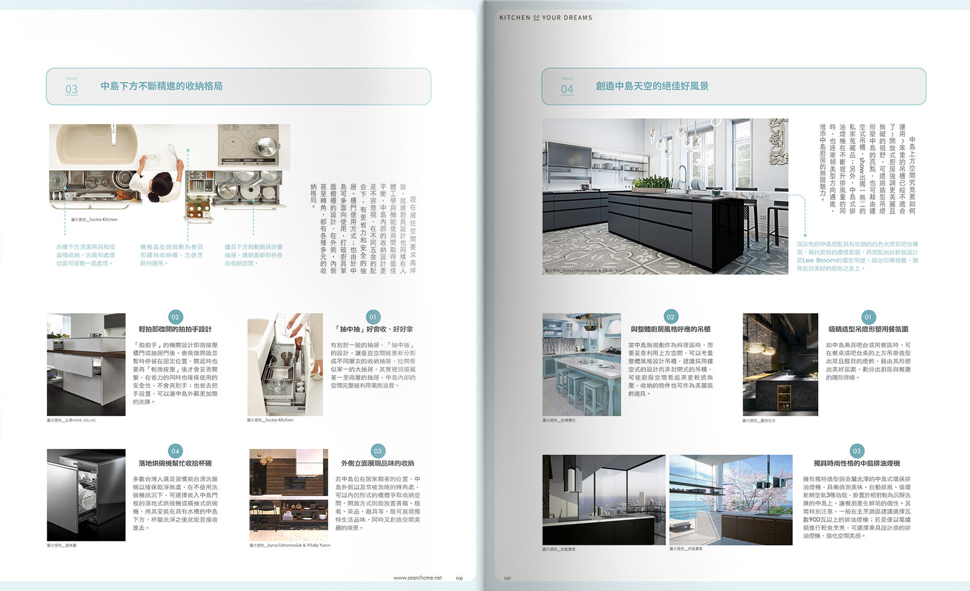Screen dimensions: 970x591
Task: Click the circled 02 marker for 吊櫃 tip
Action: 671,317
